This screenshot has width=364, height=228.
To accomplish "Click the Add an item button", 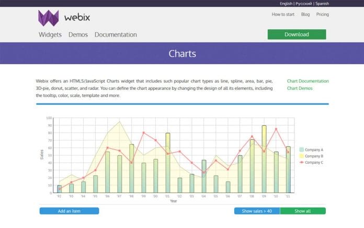I will 69,211.
